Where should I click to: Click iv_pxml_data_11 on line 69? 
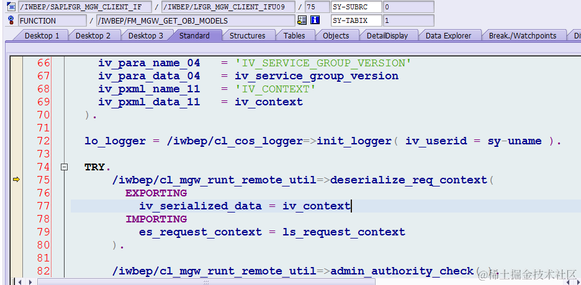pos(149,102)
